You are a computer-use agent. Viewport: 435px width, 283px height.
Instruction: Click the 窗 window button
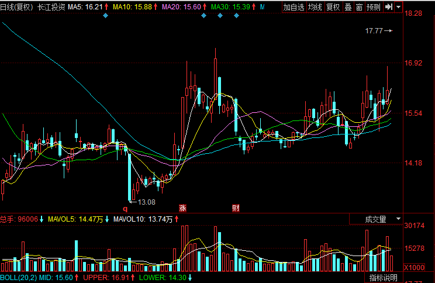(359, 7)
